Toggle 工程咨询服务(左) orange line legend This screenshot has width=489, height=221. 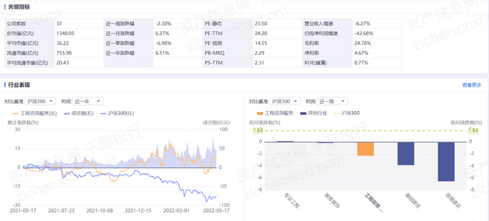pos(35,114)
